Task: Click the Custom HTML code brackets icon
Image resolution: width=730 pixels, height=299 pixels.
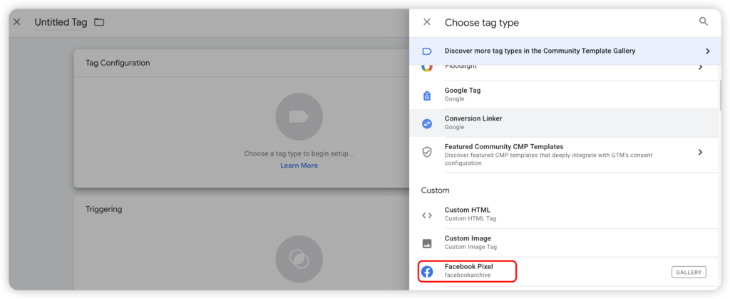Action: [x=427, y=215]
